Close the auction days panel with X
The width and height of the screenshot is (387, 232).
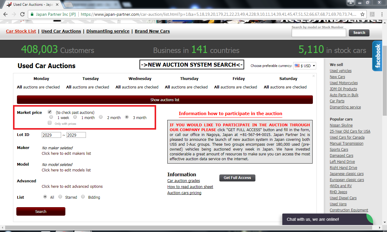[313, 76]
